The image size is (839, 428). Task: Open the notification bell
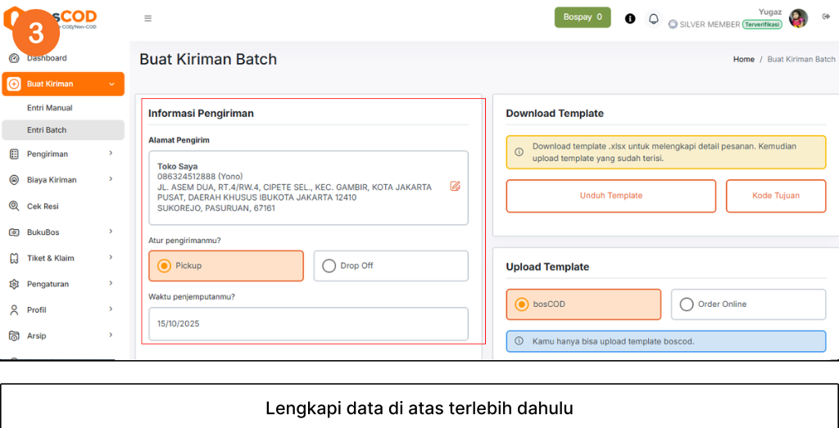(x=653, y=18)
